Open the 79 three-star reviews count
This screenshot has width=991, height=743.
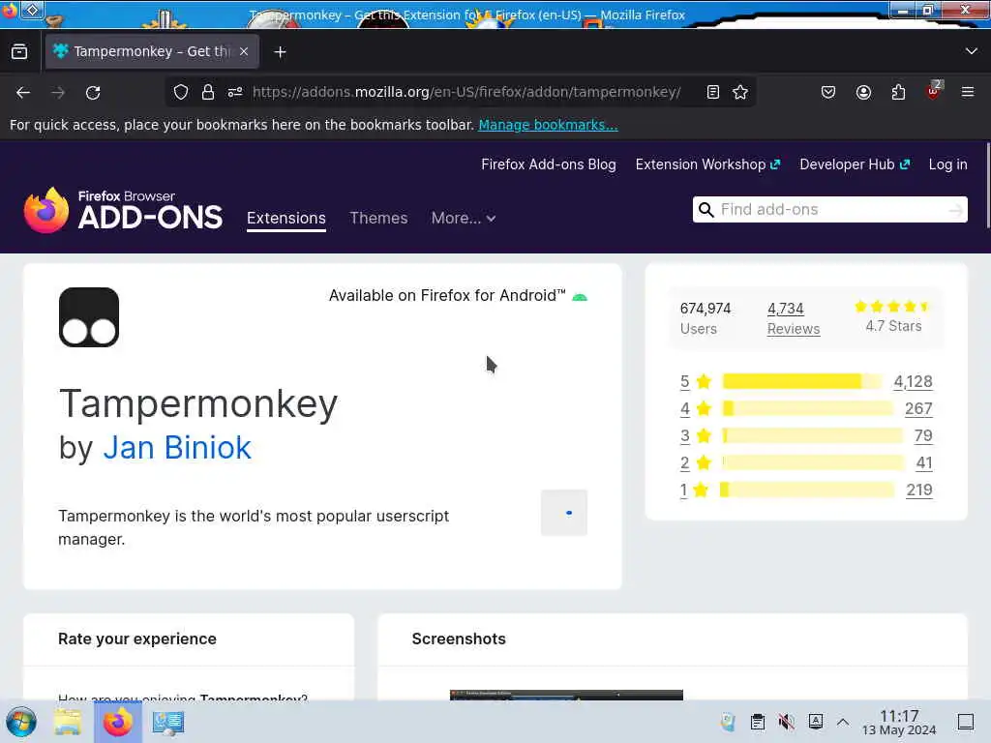[923, 436]
